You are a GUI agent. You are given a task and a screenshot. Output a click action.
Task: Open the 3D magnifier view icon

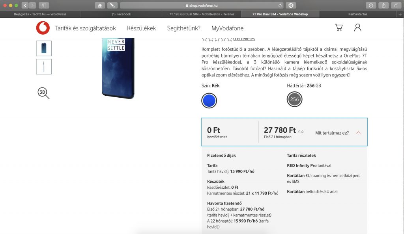43,93
